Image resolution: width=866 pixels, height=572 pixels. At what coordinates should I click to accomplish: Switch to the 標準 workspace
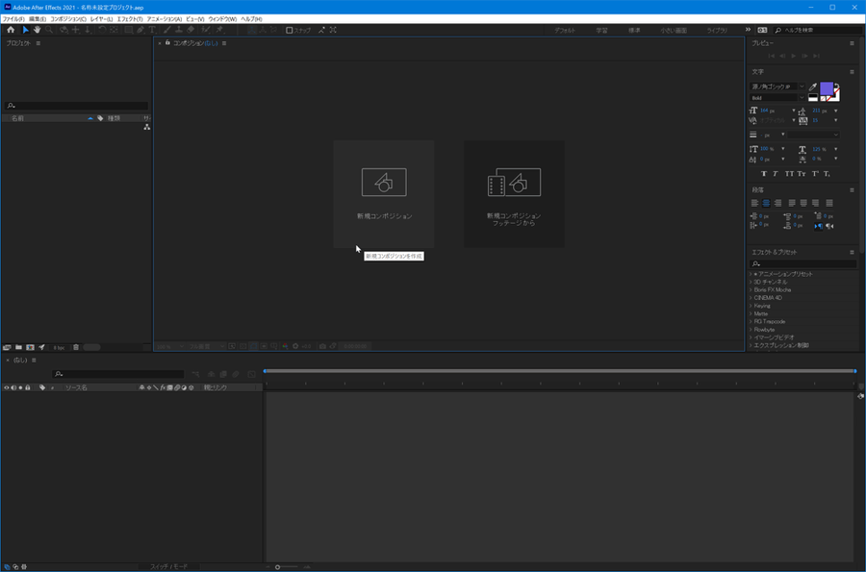(634, 30)
